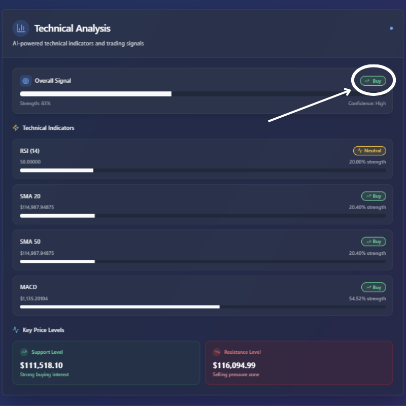
Task: Click the RSI Neutral badge
Action: coord(369,151)
